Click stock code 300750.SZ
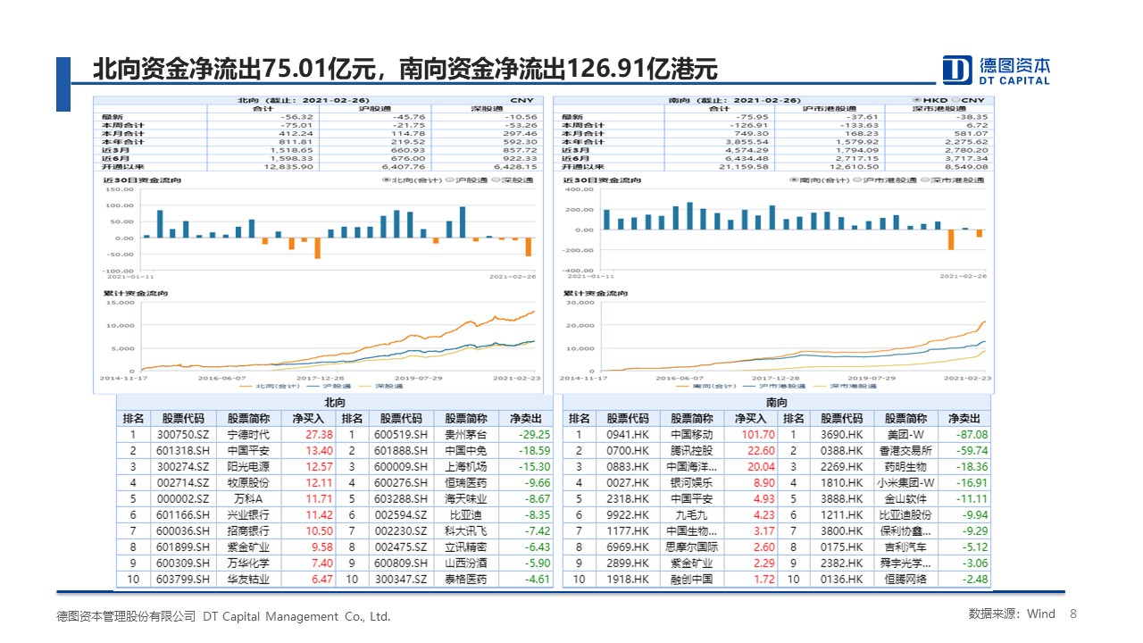Image resolution: width=1143 pixels, height=643 pixels. (x=181, y=435)
